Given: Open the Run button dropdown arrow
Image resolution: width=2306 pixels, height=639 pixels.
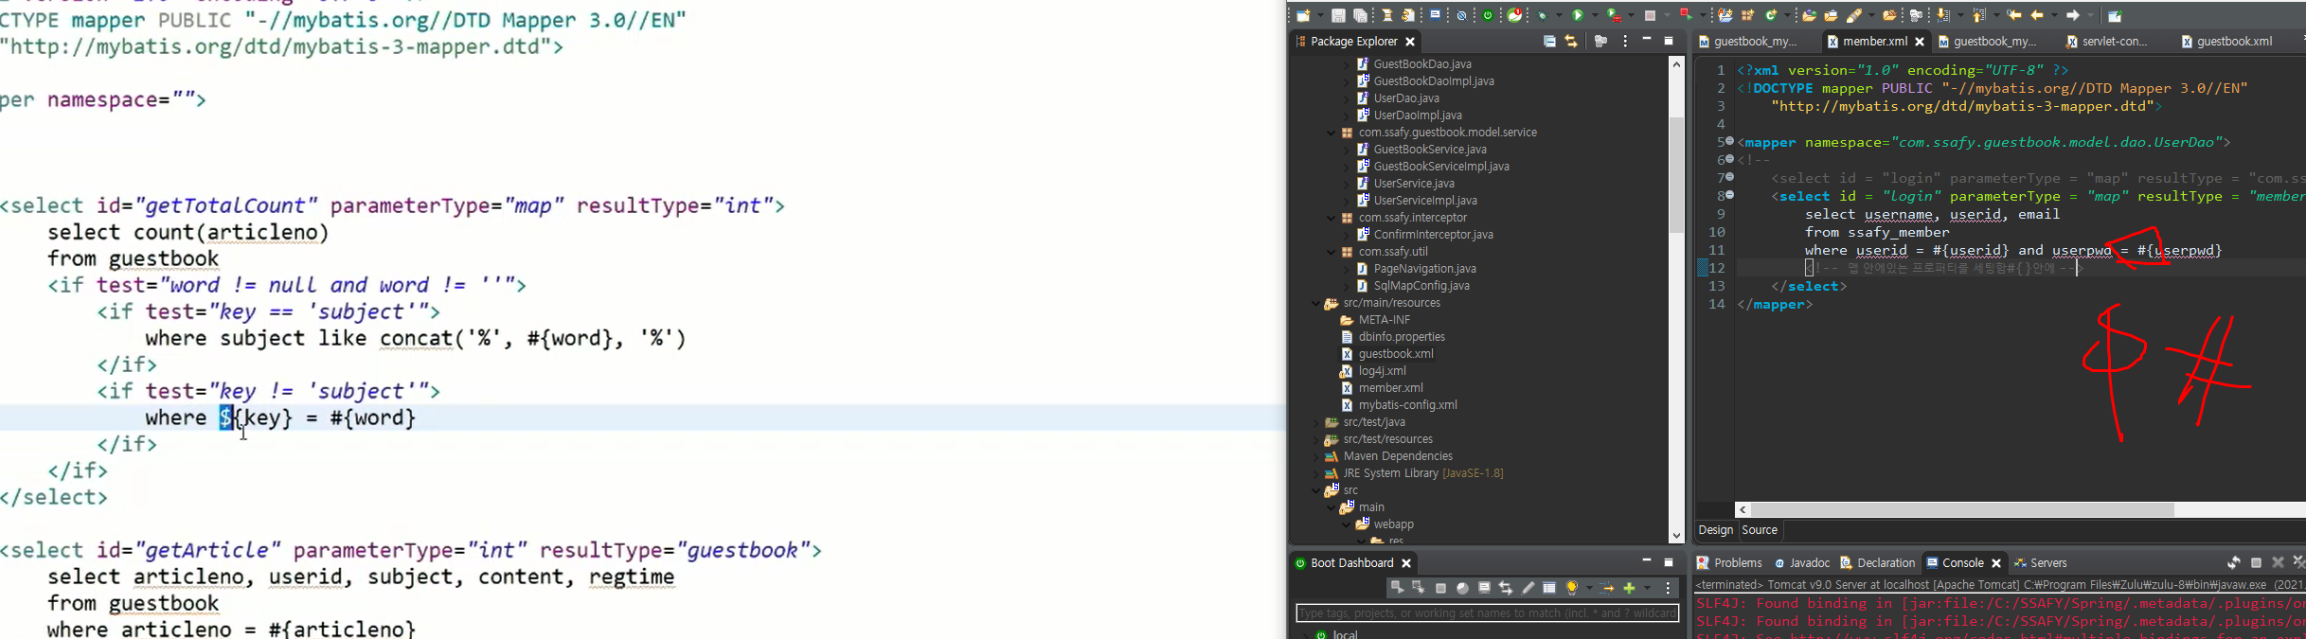Looking at the screenshot, I should coord(1595,15).
